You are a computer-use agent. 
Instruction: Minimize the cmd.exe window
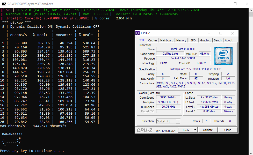point(223,4)
